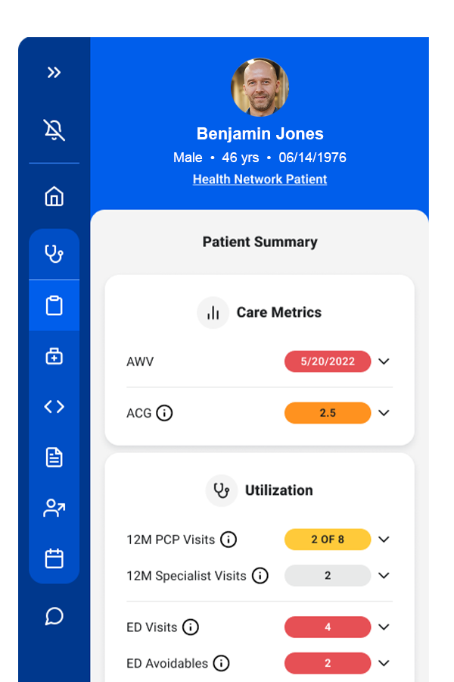Open the document notes sidebar icon

(x=54, y=458)
